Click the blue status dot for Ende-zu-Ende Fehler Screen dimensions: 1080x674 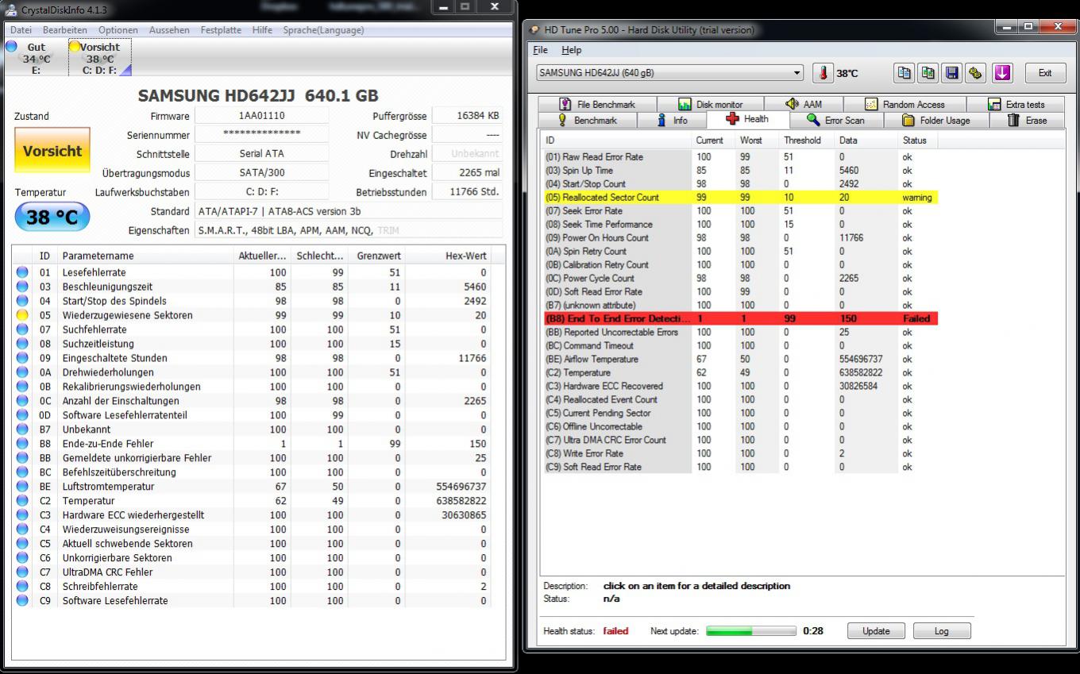point(22,444)
